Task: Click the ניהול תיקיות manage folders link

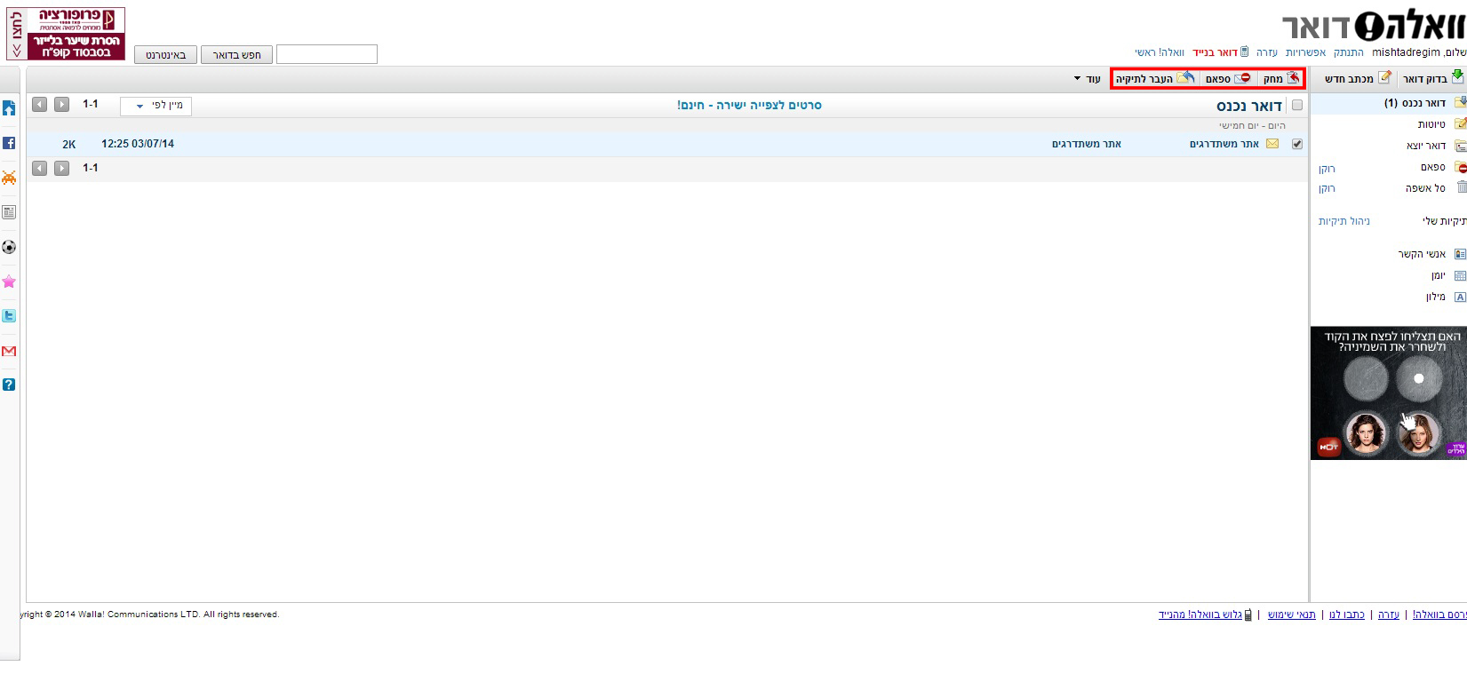Action: point(1344,221)
